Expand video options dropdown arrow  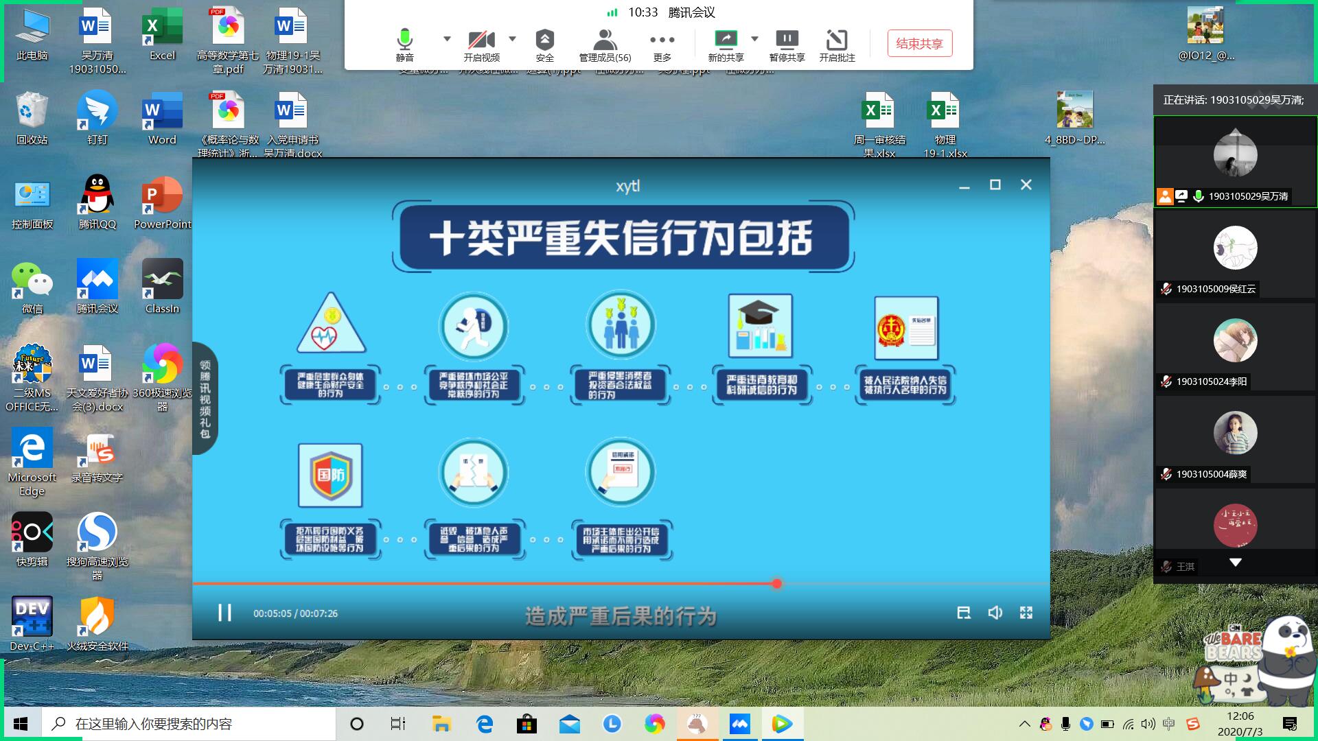tap(512, 38)
